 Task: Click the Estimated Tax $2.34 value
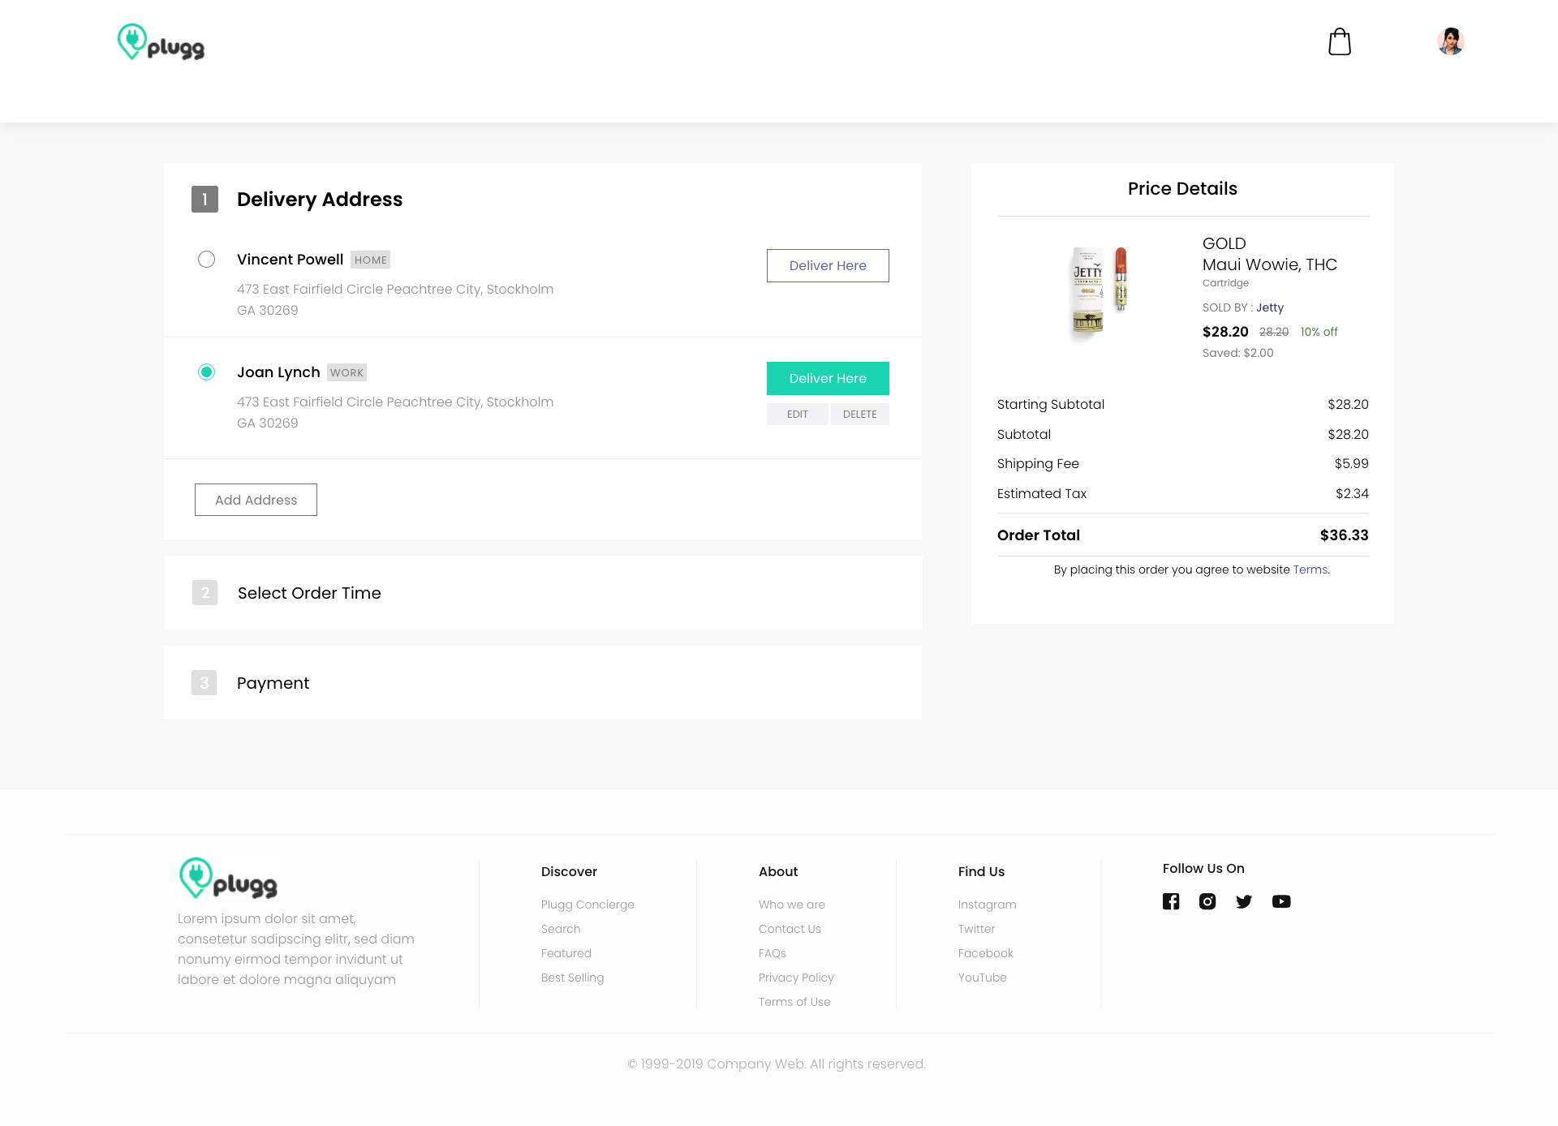point(1352,493)
